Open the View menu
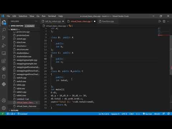 (32, 16)
